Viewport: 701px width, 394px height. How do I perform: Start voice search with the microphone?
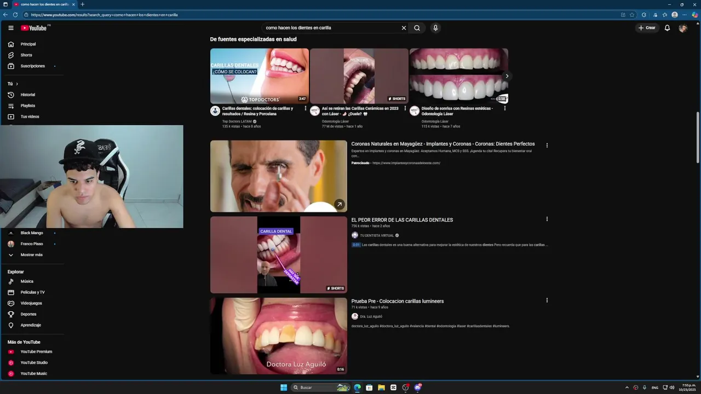[x=435, y=28]
